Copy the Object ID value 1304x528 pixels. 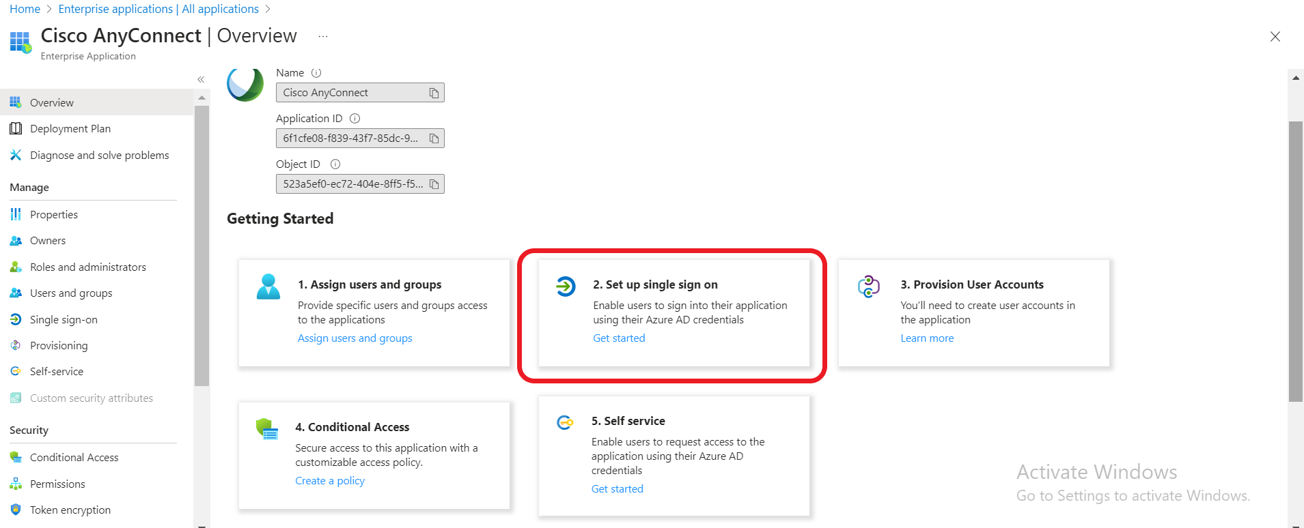pyautogui.click(x=434, y=184)
